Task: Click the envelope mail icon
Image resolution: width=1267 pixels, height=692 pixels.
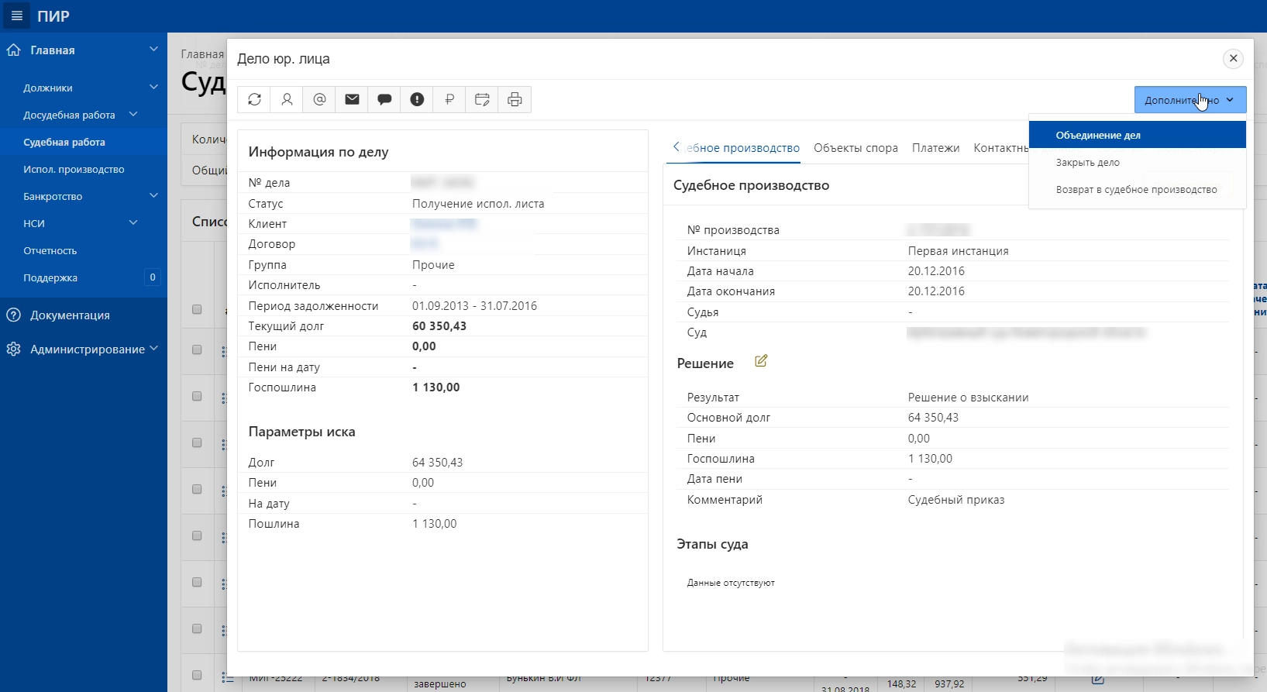Action: [x=352, y=99]
